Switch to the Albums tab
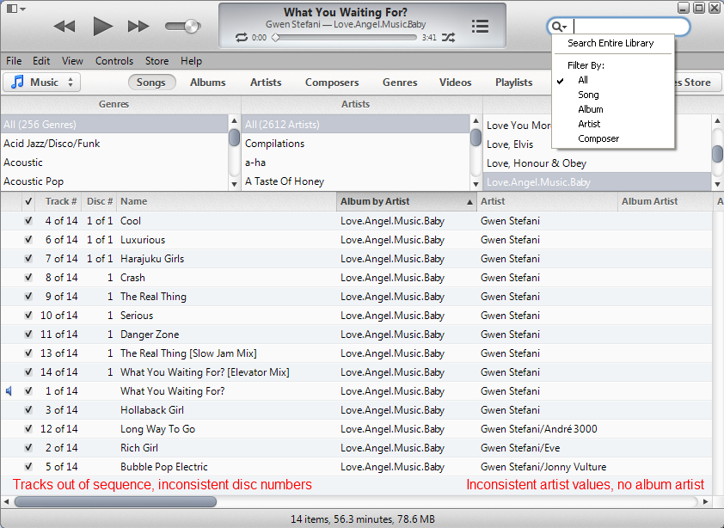Screen dimensions: 724x528 [x=207, y=83]
